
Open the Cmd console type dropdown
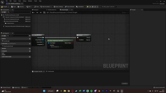(x=24, y=88)
